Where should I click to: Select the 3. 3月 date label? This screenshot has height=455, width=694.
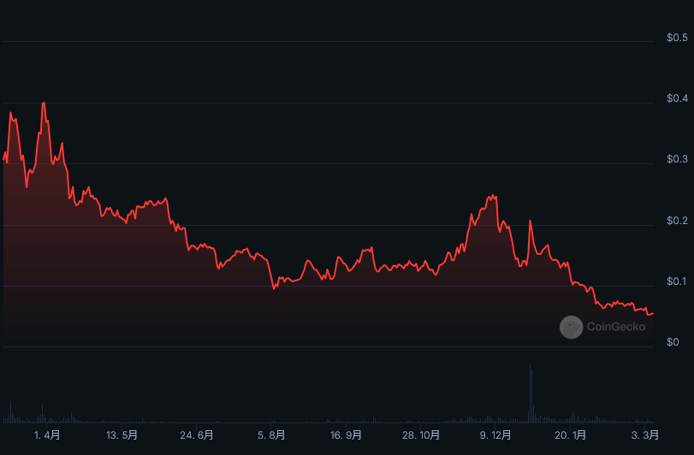click(644, 435)
